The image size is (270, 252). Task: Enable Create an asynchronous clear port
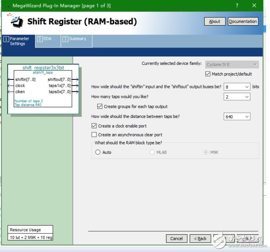pos(94,135)
